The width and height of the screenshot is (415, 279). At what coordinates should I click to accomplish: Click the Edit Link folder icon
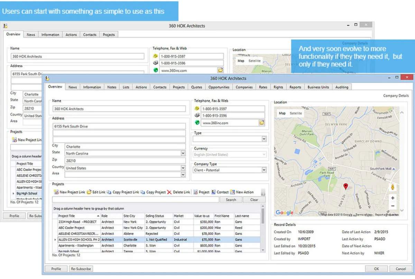coord(89,192)
